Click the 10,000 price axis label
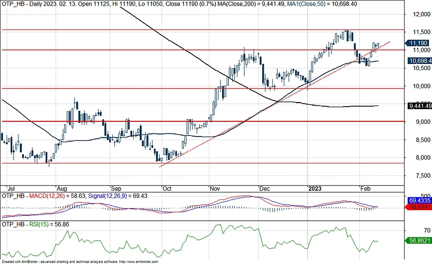The width and height of the screenshot is (432, 264). click(x=421, y=86)
